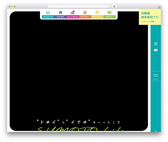This screenshot has height=142, width=168.
Task: Click the green maximize window dot
Action: (x=15, y=7)
